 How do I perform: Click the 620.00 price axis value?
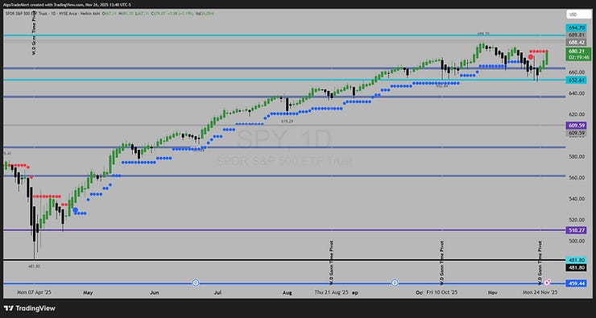coord(577,114)
